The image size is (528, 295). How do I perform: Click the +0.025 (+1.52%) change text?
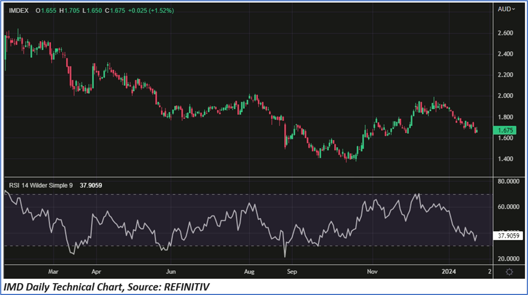tap(151, 11)
